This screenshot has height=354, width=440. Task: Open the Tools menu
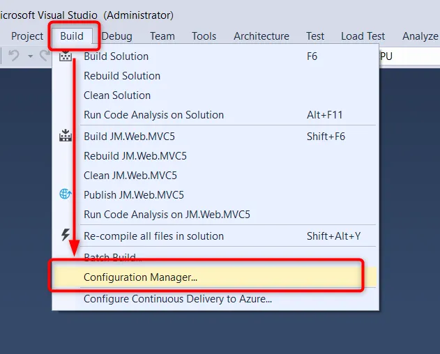click(204, 36)
